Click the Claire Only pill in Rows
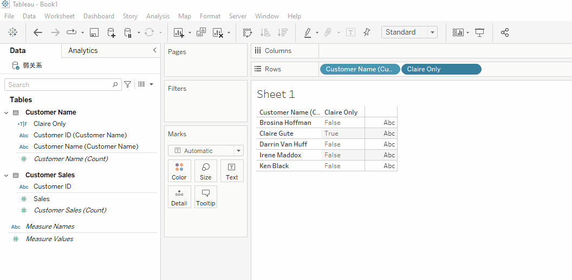 pyautogui.click(x=441, y=69)
